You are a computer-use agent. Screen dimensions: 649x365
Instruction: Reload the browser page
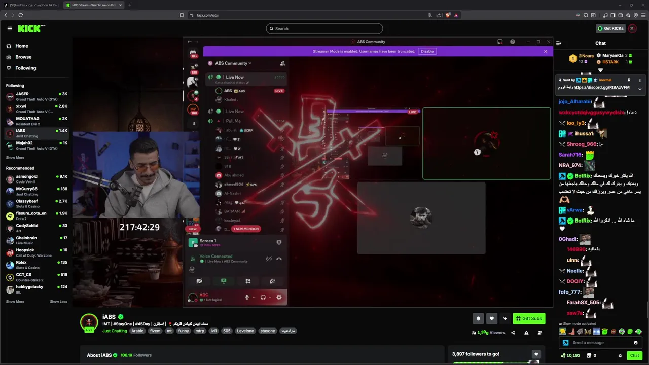(21, 15)
